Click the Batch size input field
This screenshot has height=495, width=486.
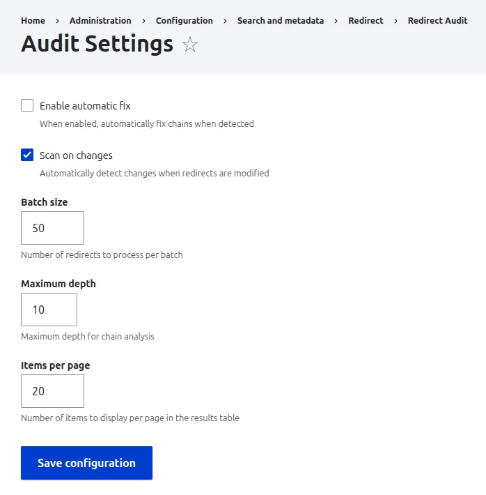pyautogui.click(x=52, y=228)
